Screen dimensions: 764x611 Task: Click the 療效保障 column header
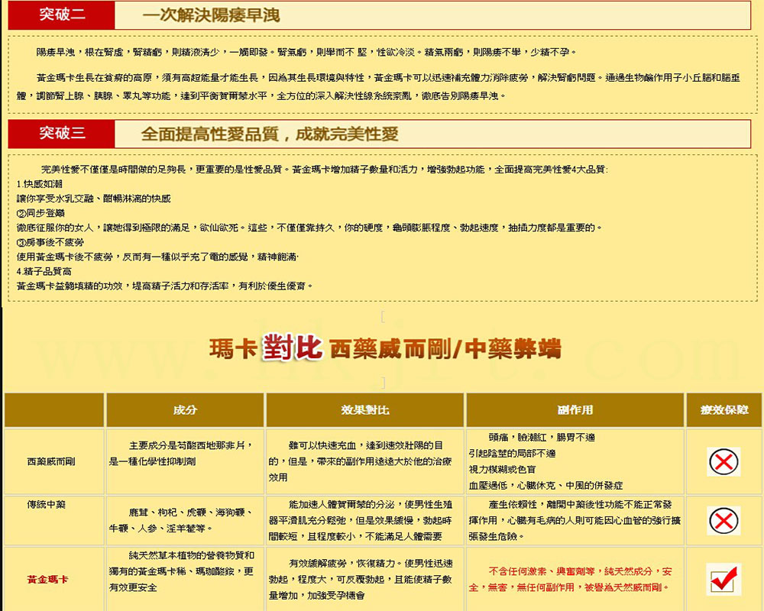pyautogui.click(x=724, y=410)
